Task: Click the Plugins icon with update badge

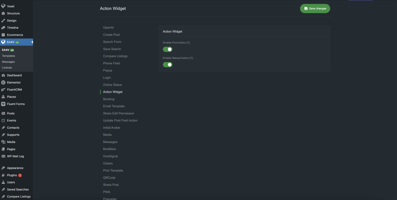Action: point(3,175)
